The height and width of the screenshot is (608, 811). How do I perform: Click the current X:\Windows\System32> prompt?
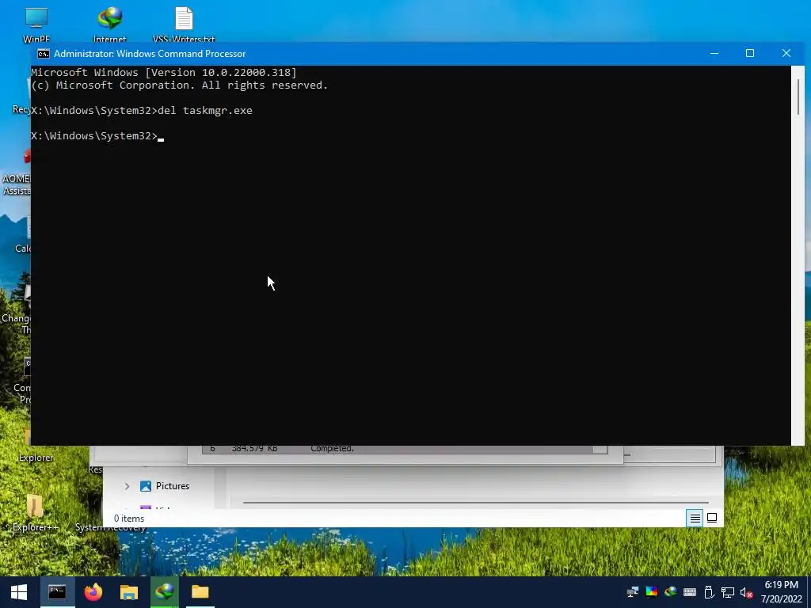point(94,135)
